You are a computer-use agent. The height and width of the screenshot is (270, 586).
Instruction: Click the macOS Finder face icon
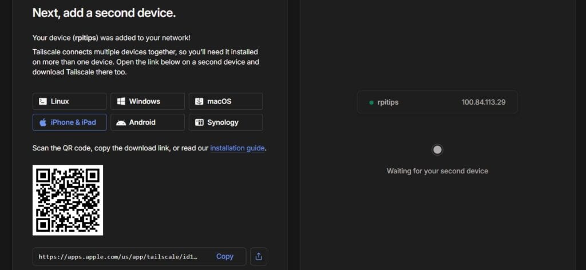pos(199,101)
